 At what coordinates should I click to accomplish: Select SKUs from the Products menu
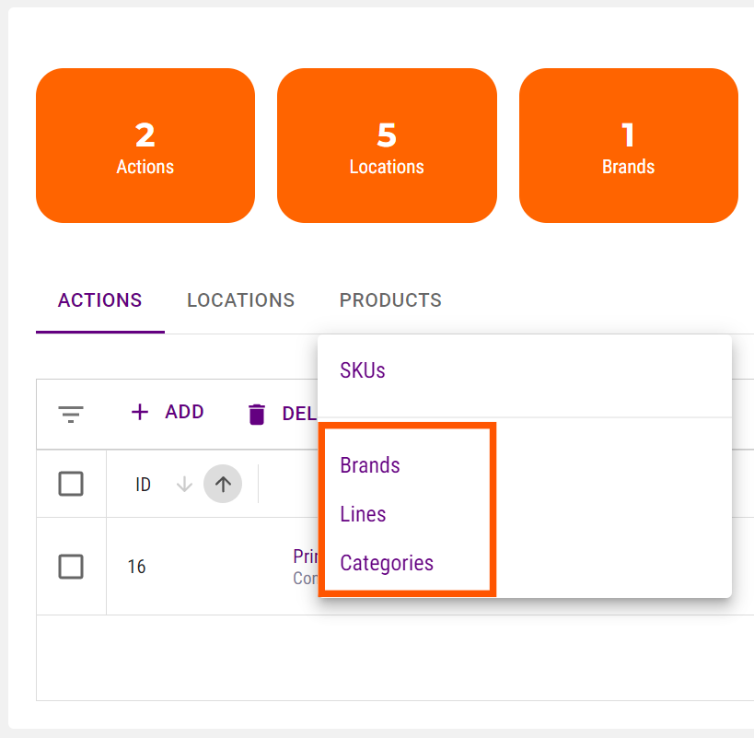click(363, 370)
